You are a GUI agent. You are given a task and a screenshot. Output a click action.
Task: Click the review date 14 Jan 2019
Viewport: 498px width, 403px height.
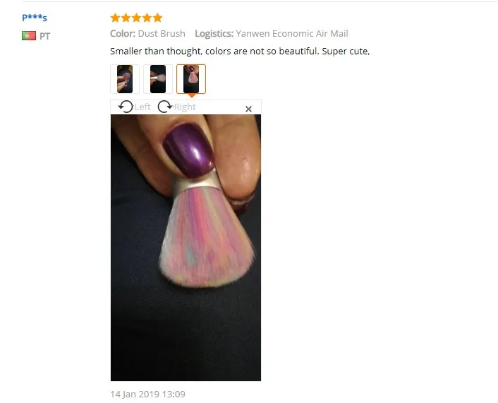[x=147, y=395]
